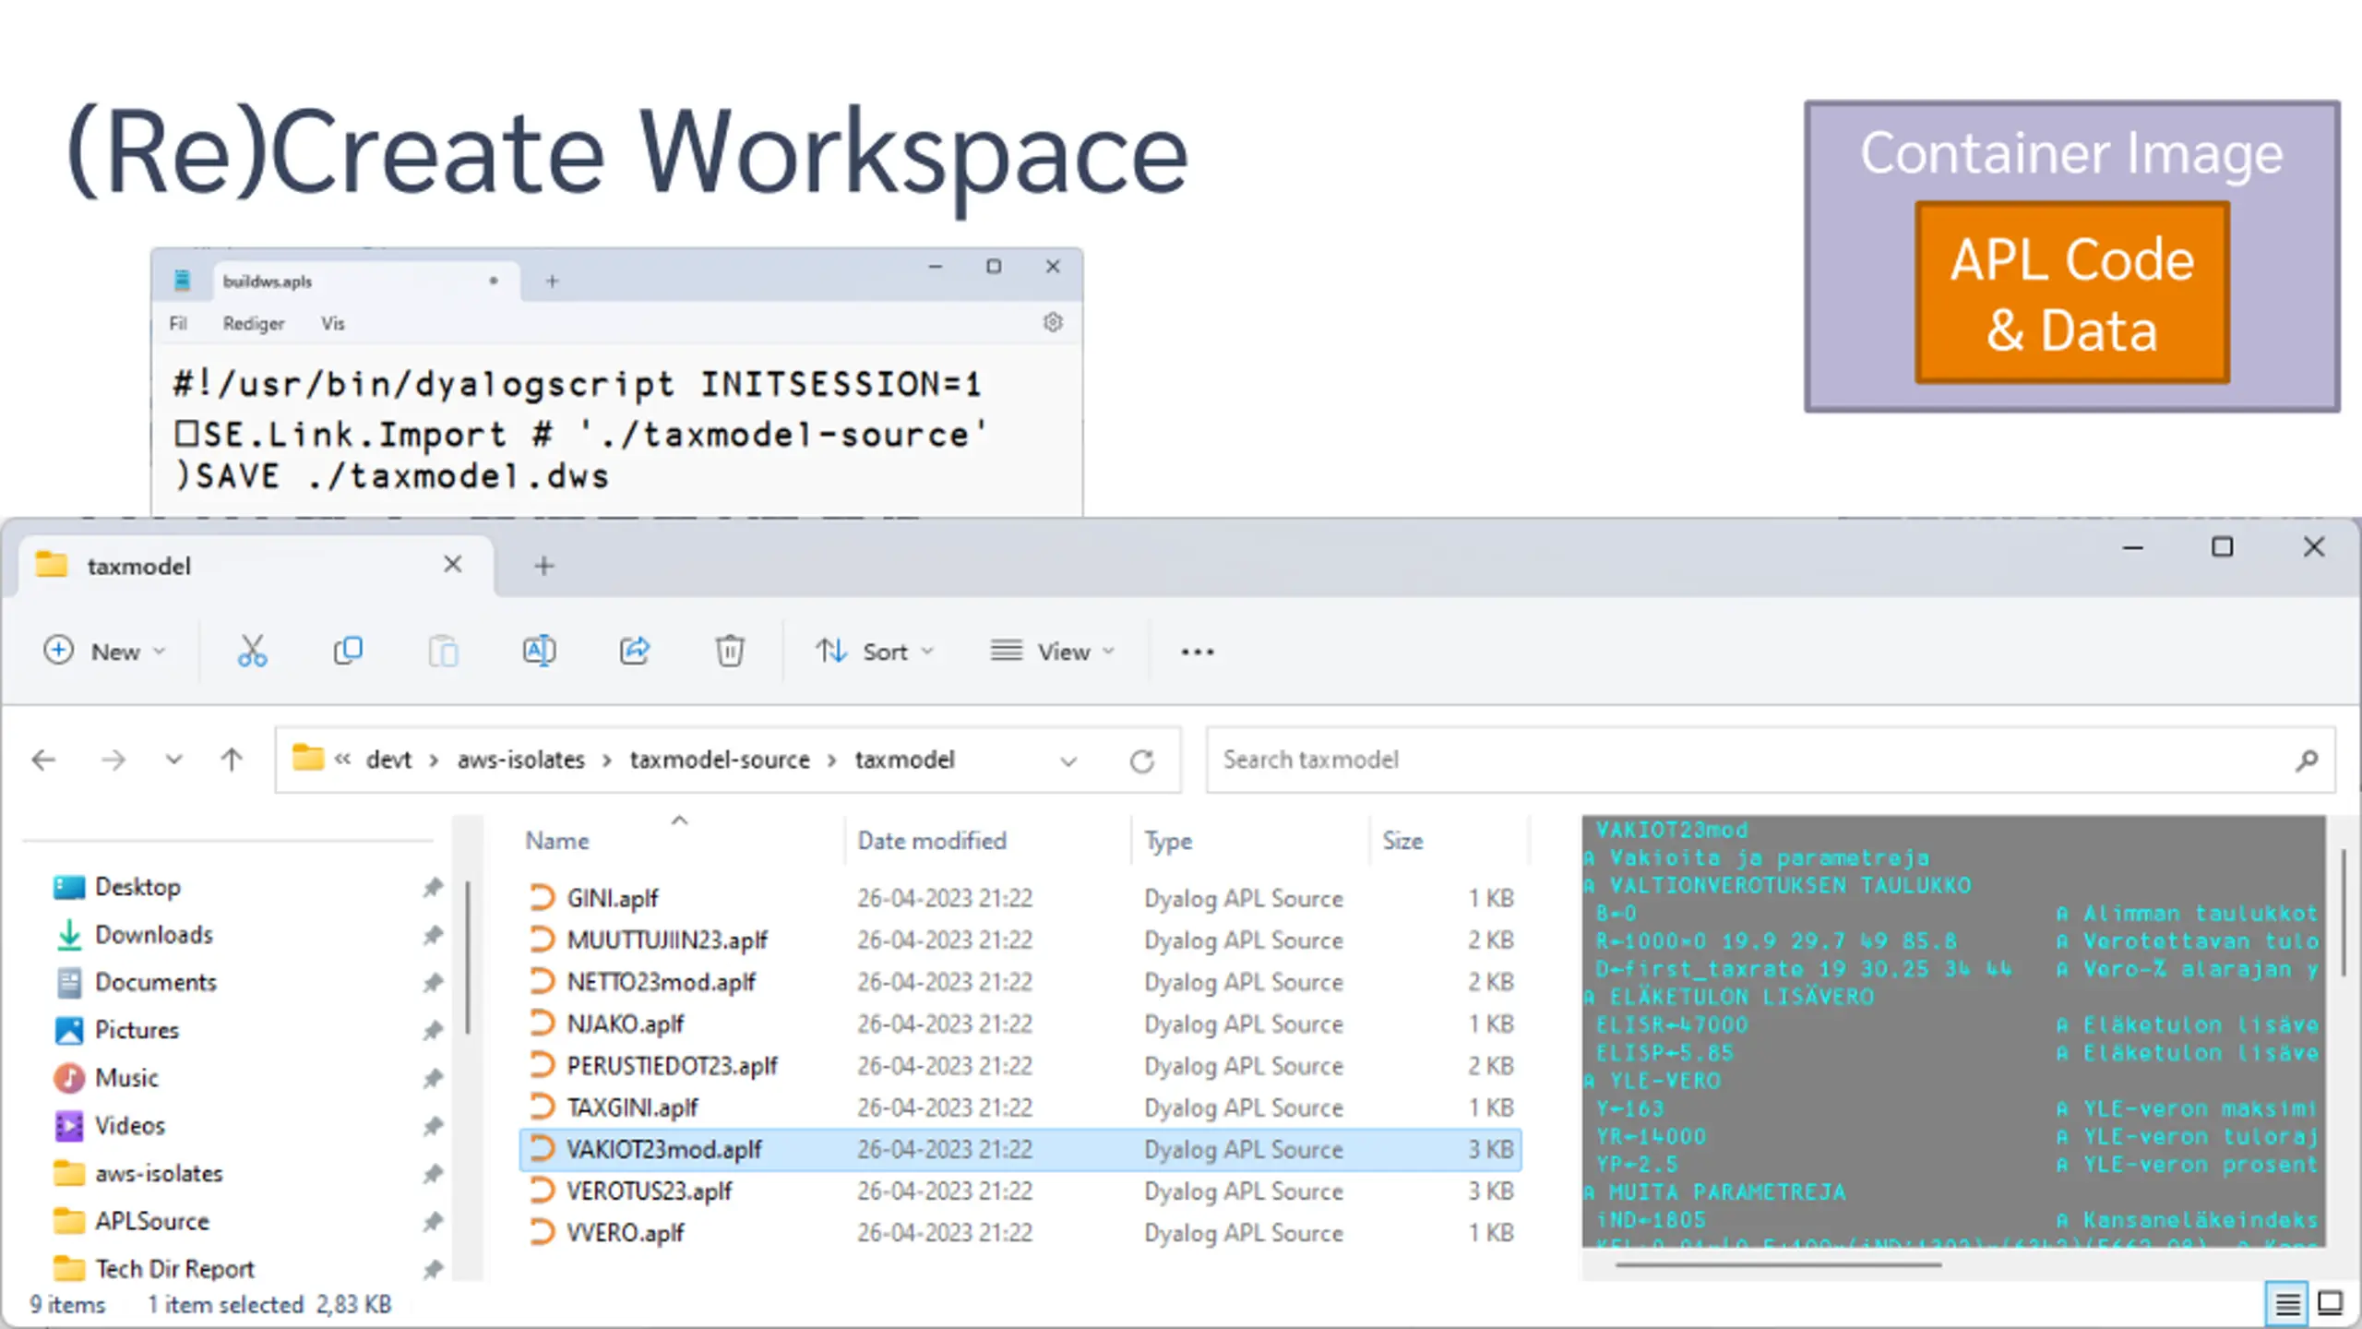The width and height of the screenshot is (2362, 1329).
Task: Click the Refresh icon beside address bar
Action: pyautogui.click(x=1142, y=760)
